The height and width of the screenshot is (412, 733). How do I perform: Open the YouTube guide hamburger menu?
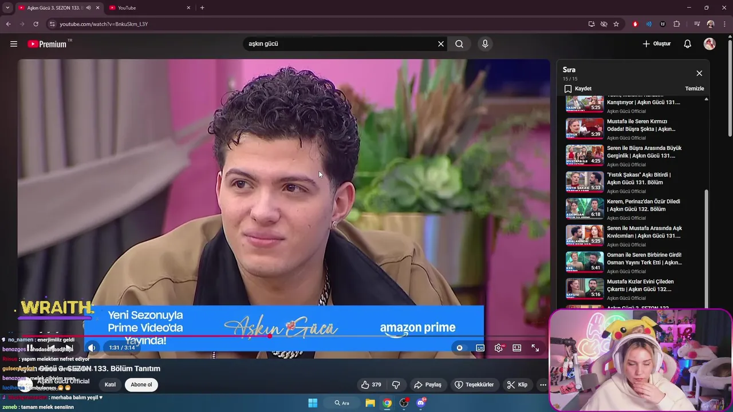pos(14,44)
